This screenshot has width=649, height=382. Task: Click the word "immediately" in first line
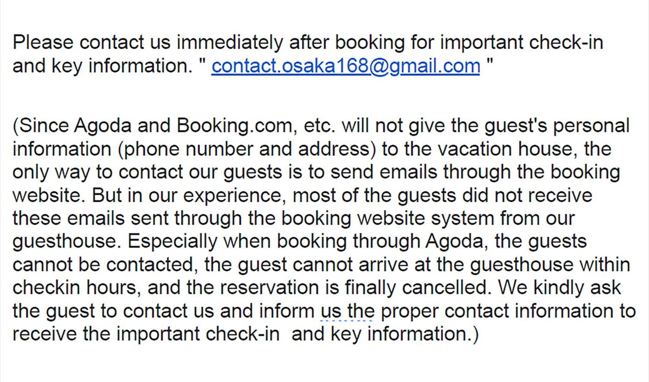pyautogui.click(x=230, y=42)
